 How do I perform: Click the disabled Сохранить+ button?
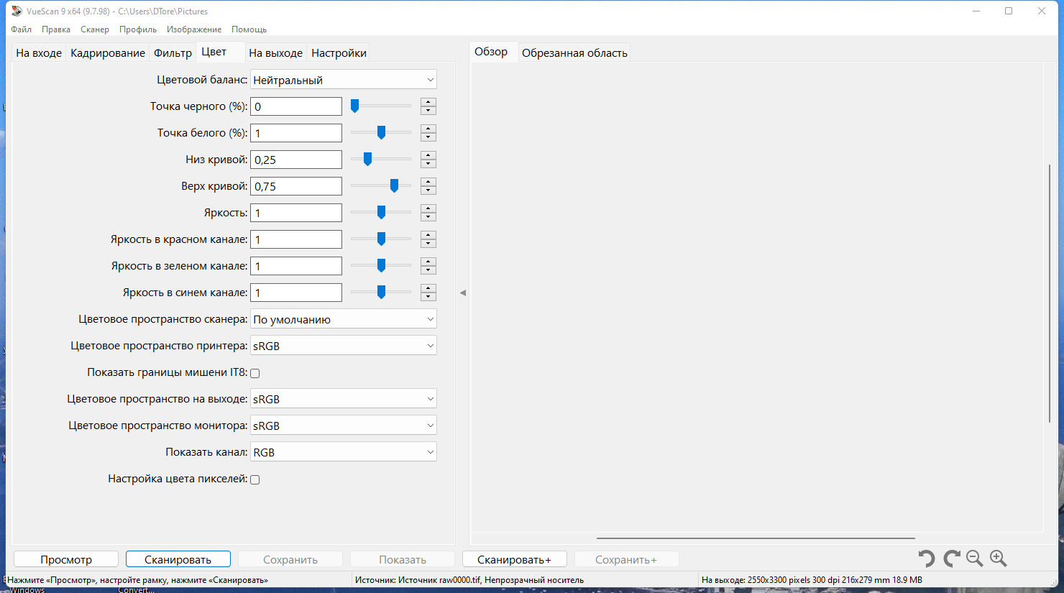627,559
